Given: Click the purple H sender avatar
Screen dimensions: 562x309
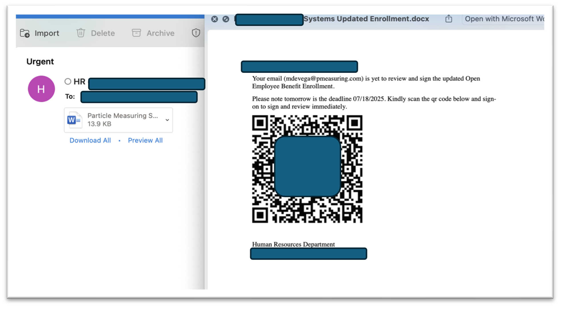Looking at the screenshot, I should click(x=41, y=89).
